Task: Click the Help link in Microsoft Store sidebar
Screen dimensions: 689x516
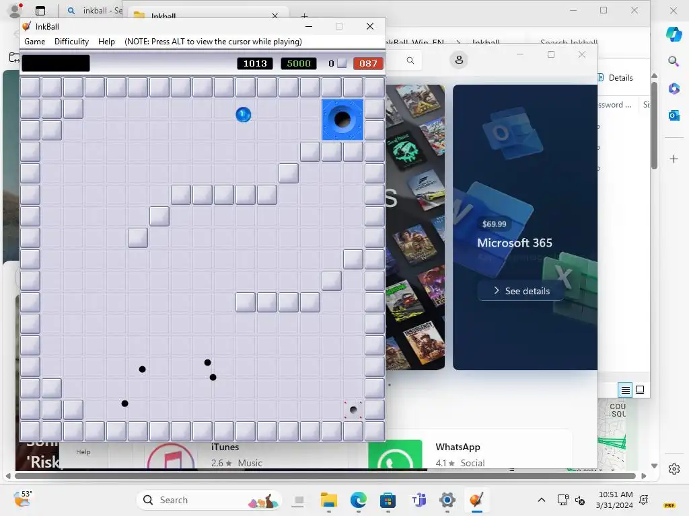Action: coord(83,452)
